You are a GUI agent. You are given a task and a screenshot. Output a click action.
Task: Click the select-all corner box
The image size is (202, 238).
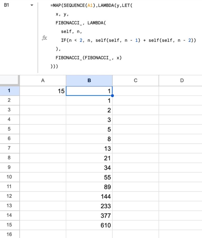9,80
